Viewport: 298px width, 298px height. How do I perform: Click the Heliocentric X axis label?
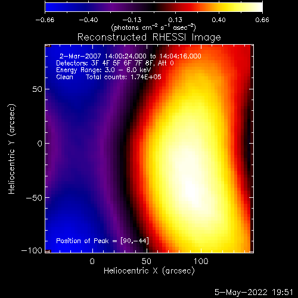click(x=149, y=271)
